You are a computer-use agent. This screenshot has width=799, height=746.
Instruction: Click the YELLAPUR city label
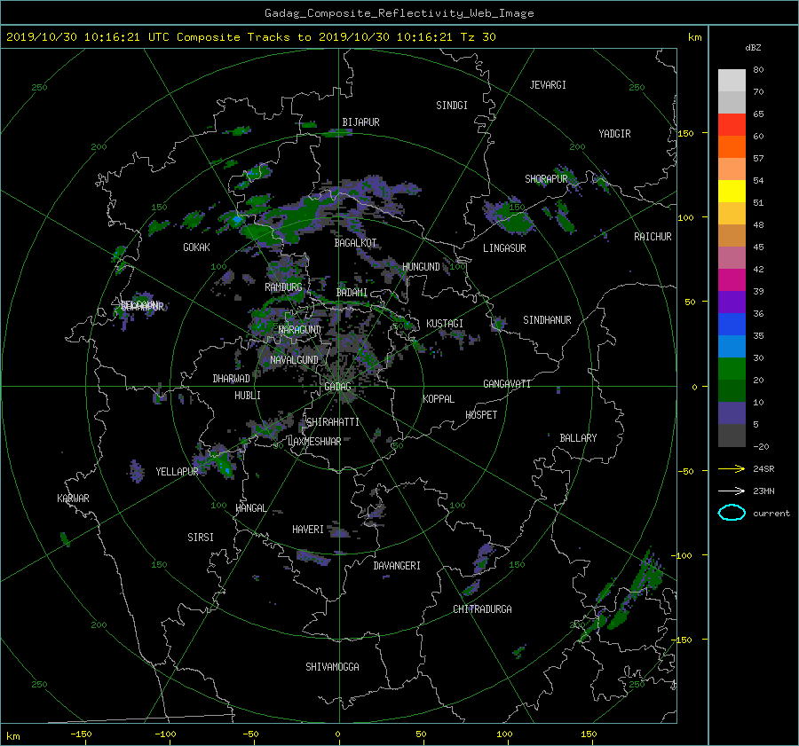pos(177,472)
